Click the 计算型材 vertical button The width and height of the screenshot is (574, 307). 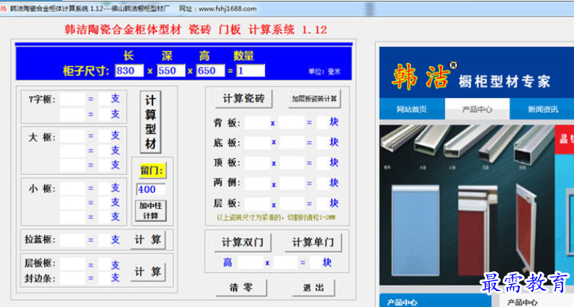[x=150, y=122]
